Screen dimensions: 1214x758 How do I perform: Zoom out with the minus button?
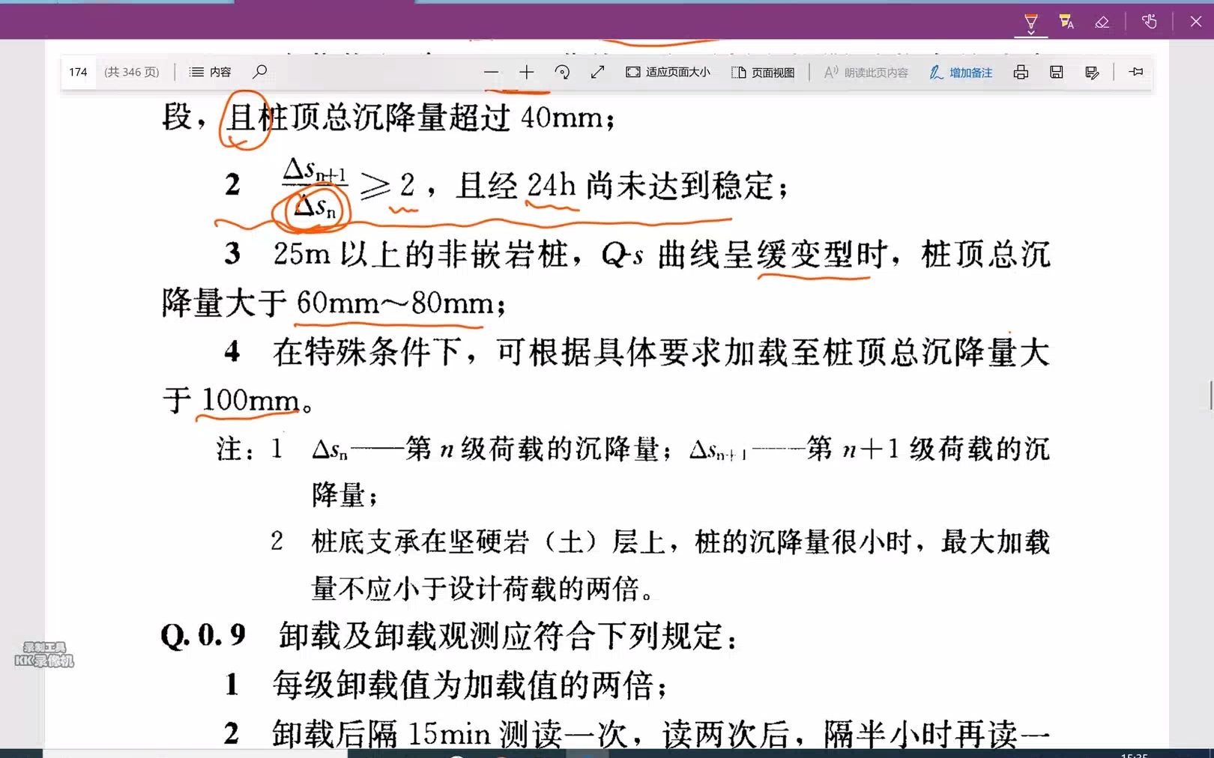tap(491, 72)
